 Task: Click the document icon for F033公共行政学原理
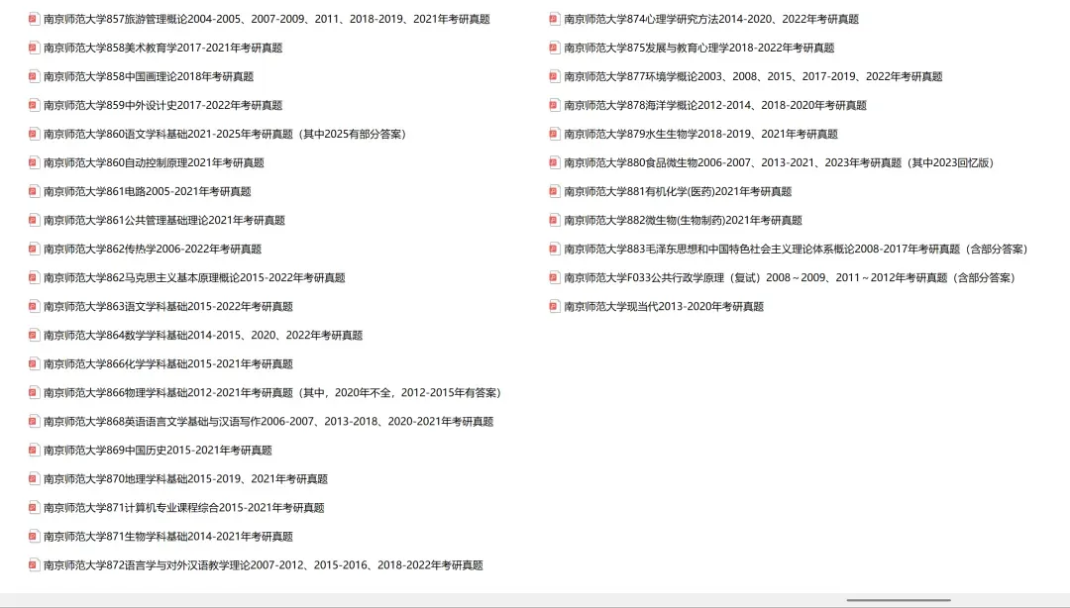pos(553,277)
